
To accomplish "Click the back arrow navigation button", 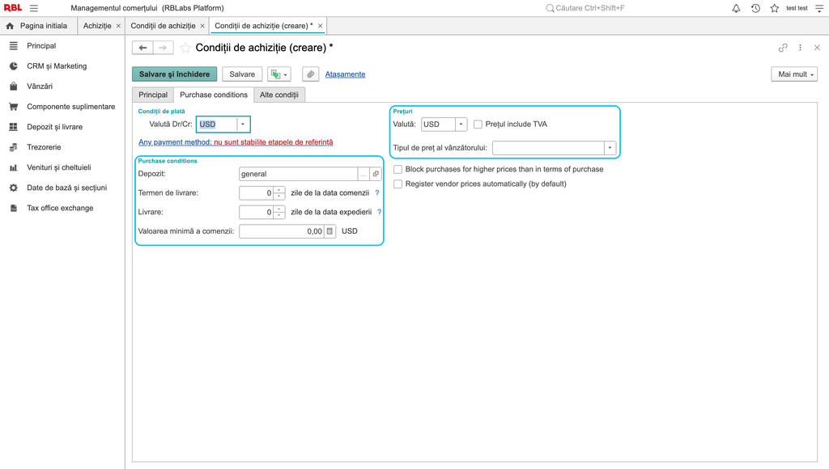I will click(x=142, y=48).
